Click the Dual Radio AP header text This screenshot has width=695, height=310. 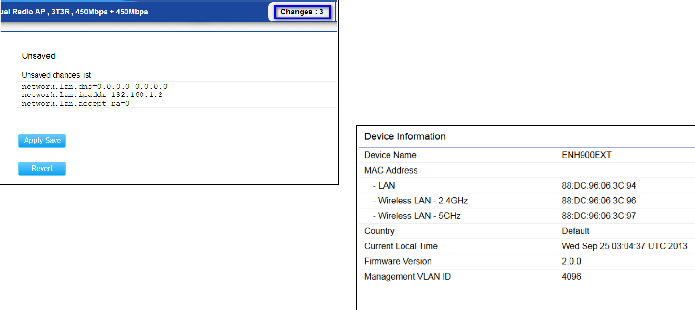[74, 12]
